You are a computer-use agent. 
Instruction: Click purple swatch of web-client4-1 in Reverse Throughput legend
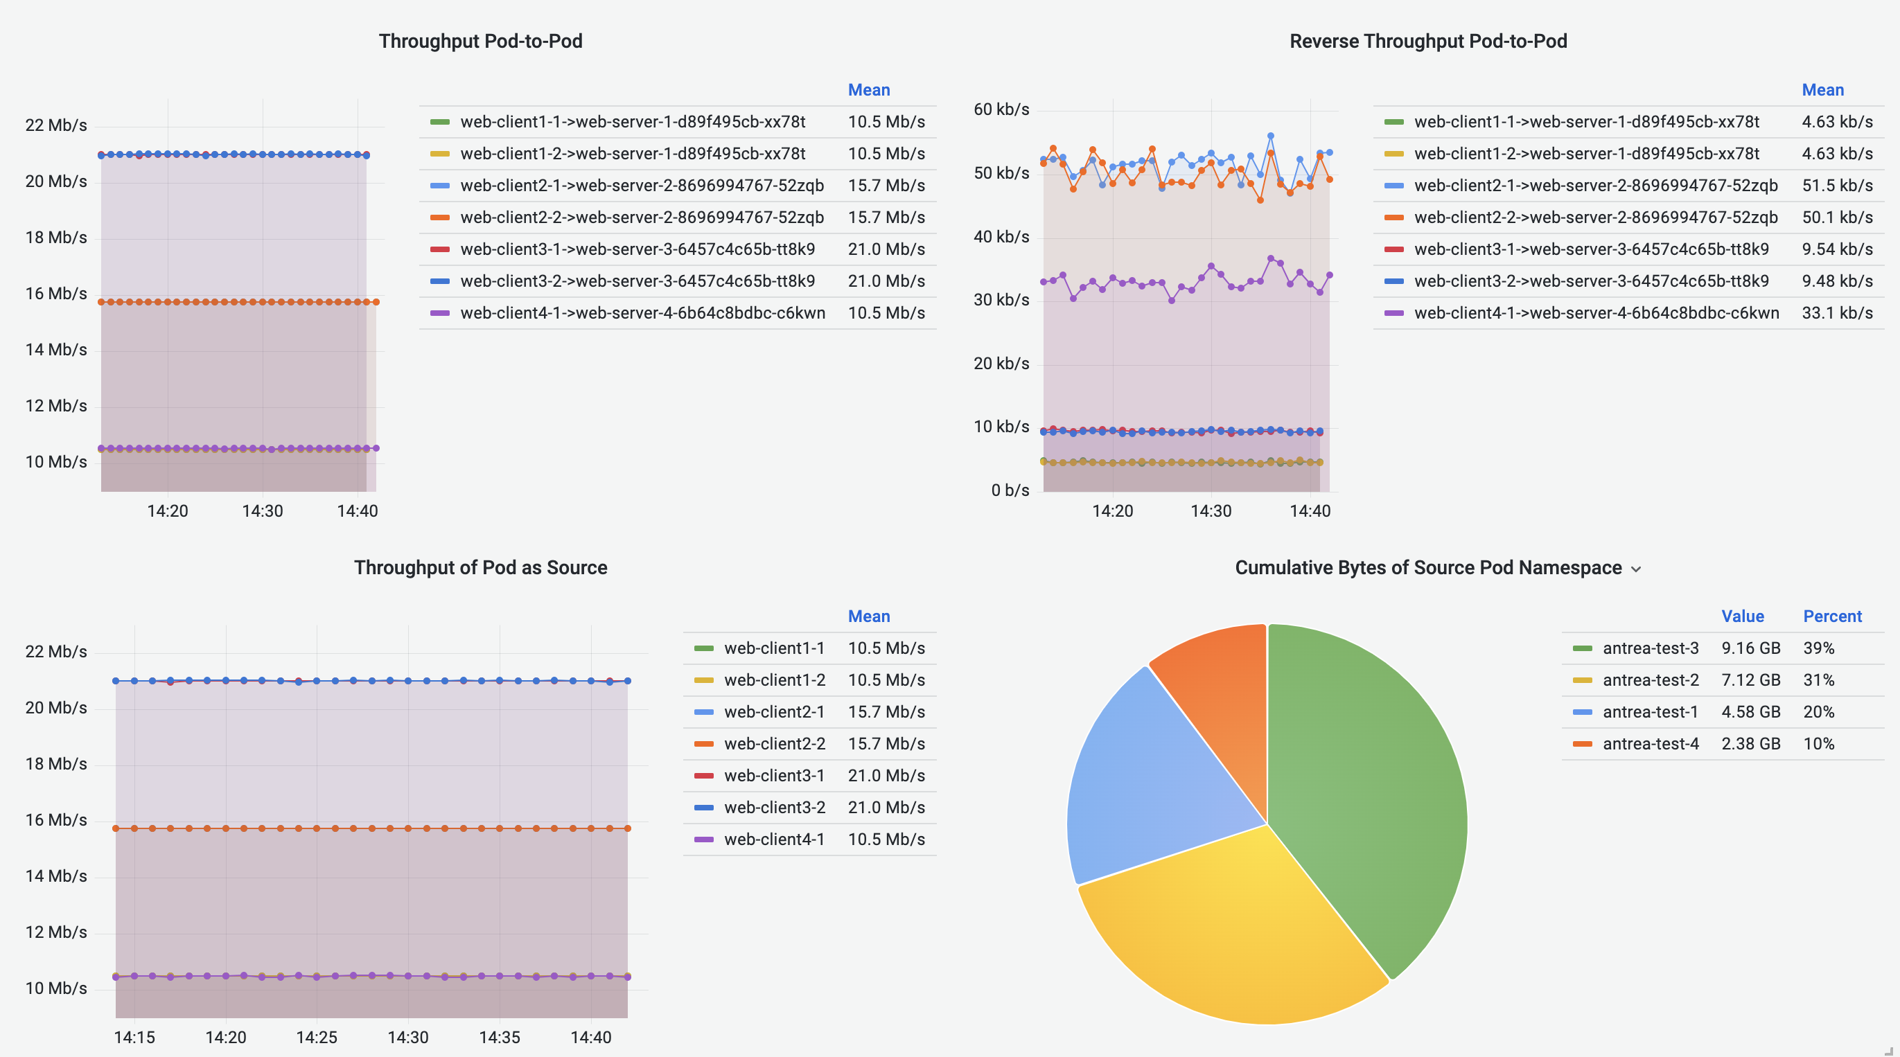(1394, 313)
